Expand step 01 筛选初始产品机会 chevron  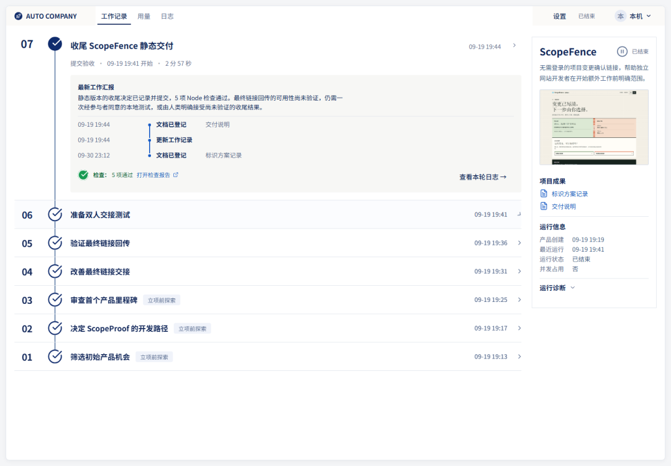[x=519, y=357]
